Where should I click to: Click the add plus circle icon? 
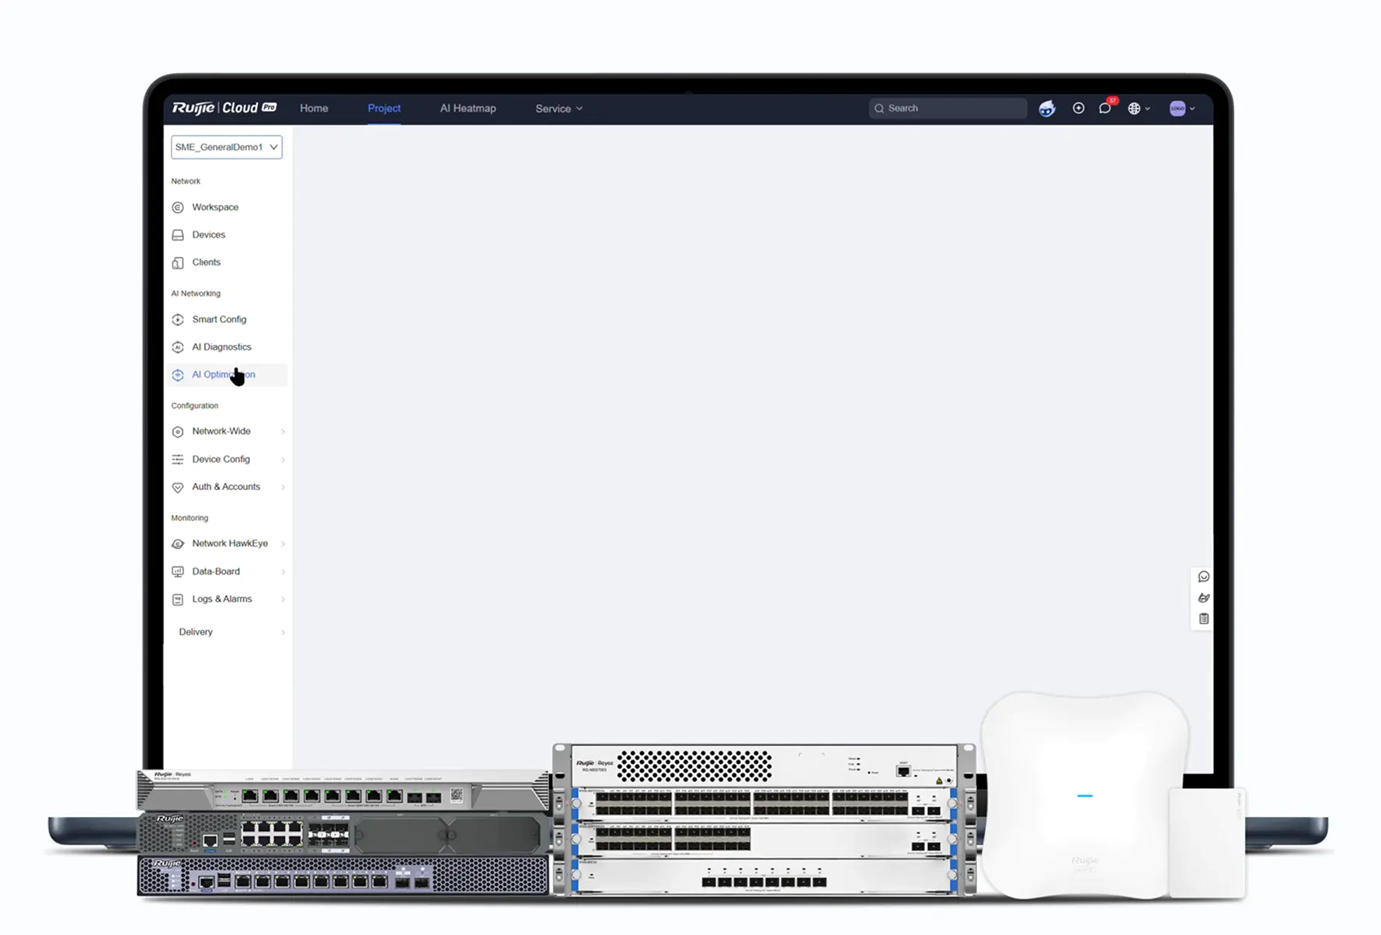click(1078, 109)
